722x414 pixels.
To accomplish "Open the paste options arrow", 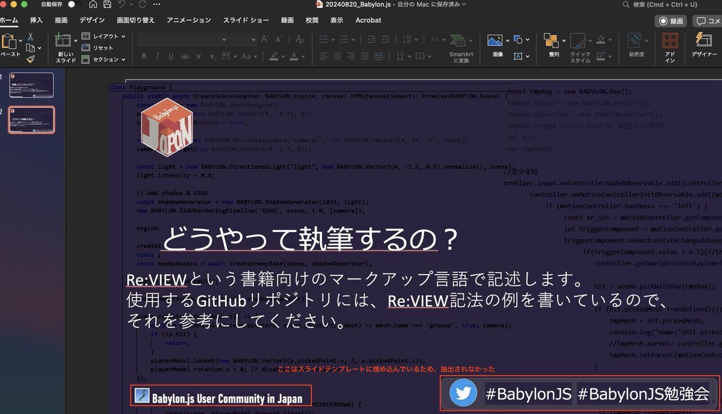I will click(x=22, y=41).
